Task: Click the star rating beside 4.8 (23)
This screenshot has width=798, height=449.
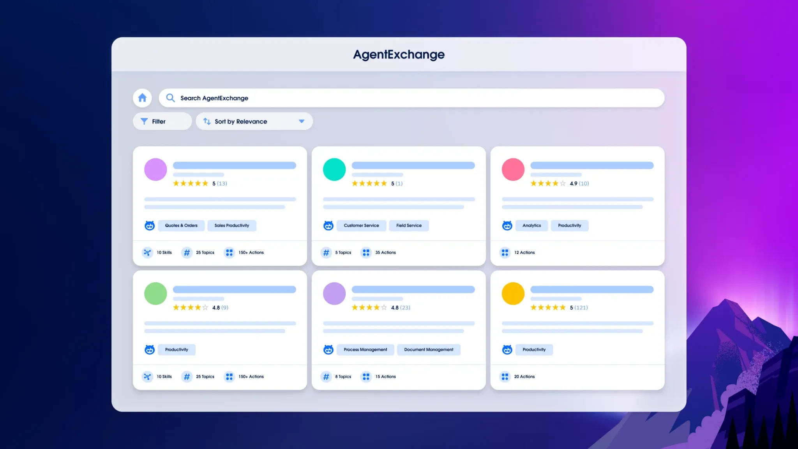Action: click(369, 308)
